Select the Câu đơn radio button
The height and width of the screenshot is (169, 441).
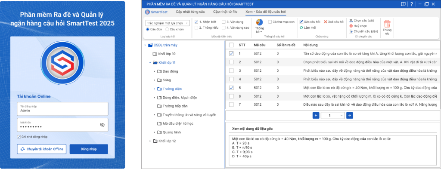click(148, 29)
